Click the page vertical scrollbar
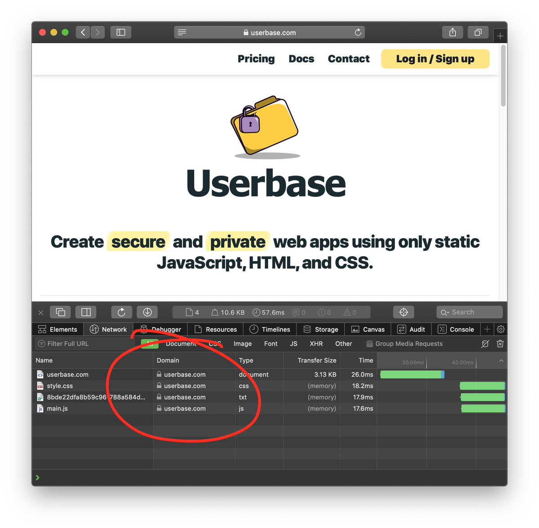Viewport: 539px width, 528px height. coord(504,76)
